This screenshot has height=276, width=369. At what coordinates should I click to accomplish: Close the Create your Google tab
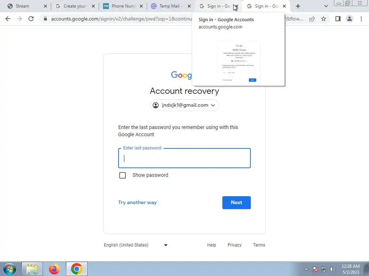pyautogui.click(x=93, y=6)
